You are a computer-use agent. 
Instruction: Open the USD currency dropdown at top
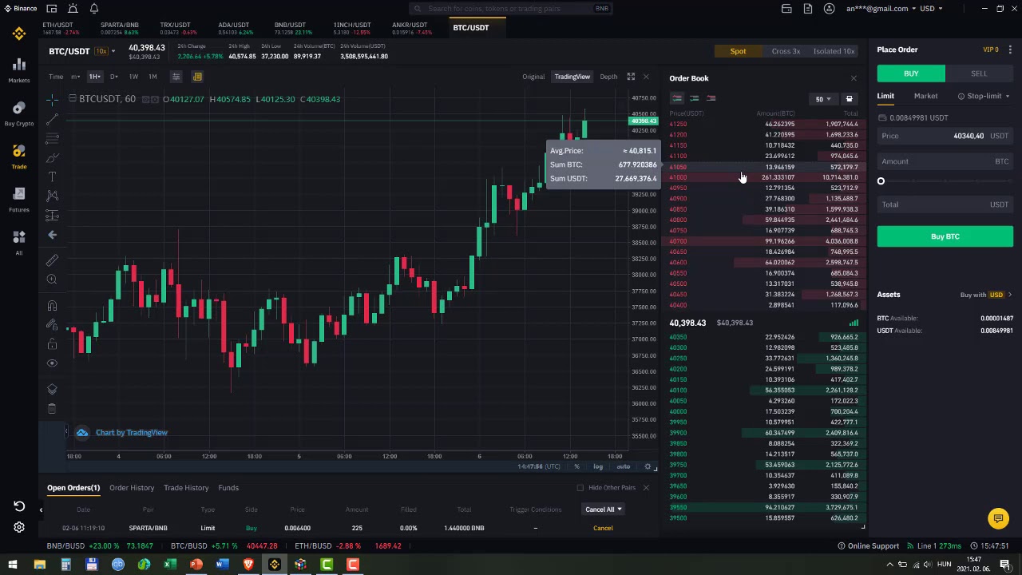[931, 9]
